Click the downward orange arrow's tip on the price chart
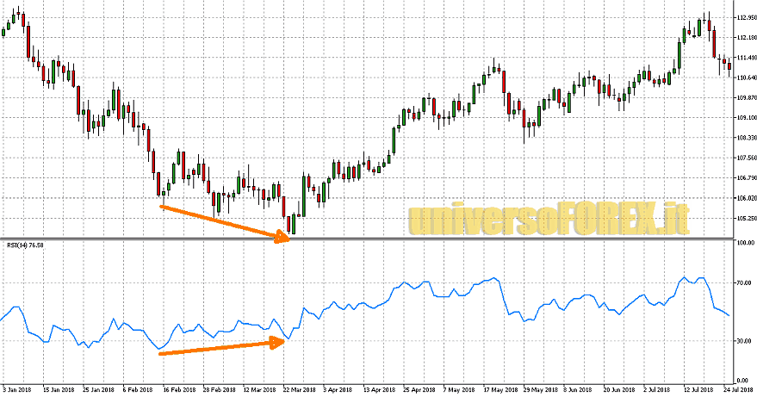This screenshot has width=757, height=397. pos(289,239)
